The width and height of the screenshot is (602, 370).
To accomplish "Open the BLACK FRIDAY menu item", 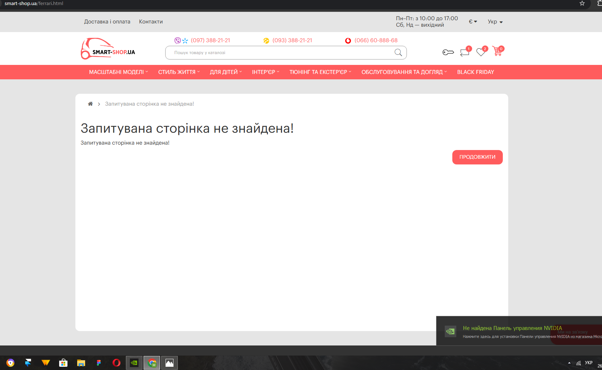I will (x=475, y=72).
